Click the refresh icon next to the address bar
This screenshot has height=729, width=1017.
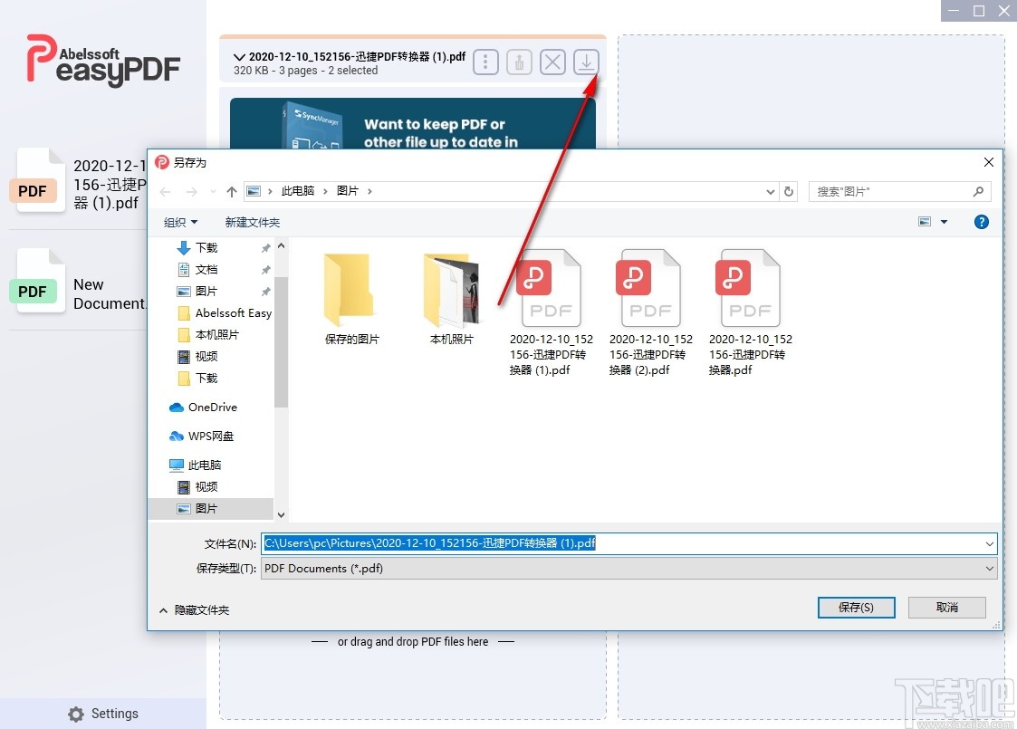coord(788,191)
